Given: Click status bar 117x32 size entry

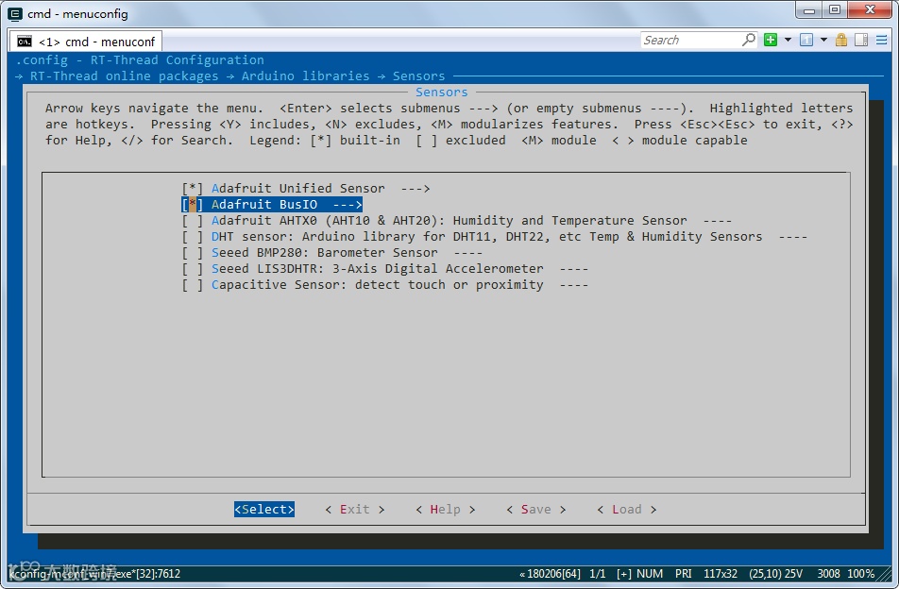Looking at the screenshot, I should click(x=721, y=574).
